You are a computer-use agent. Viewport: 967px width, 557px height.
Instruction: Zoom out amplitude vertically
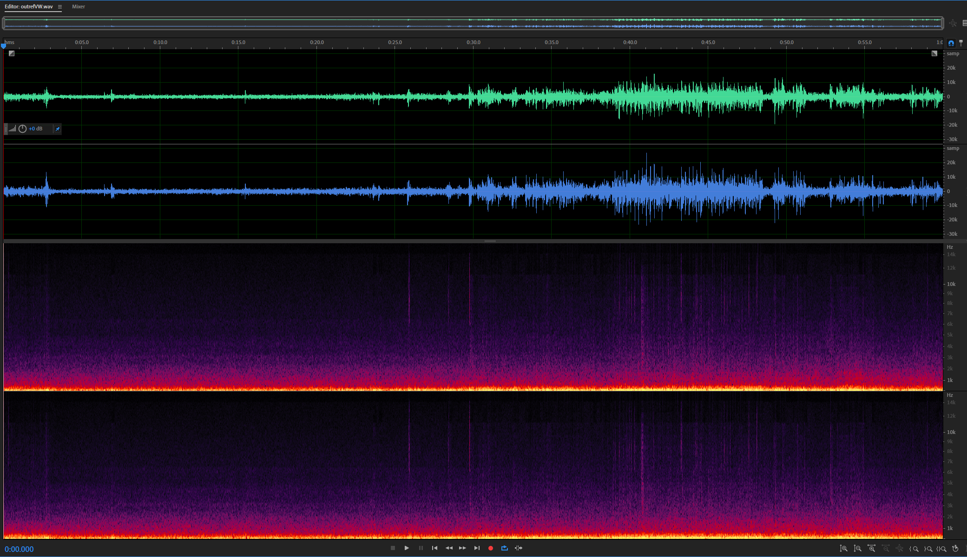coord(858,549)
